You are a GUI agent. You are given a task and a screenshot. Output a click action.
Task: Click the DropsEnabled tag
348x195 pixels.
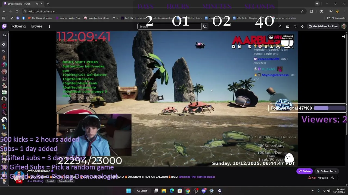66,181
